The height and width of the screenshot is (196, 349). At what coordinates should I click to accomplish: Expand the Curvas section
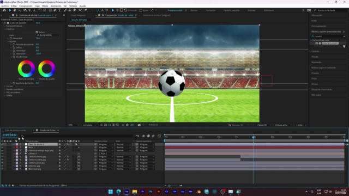5,86
